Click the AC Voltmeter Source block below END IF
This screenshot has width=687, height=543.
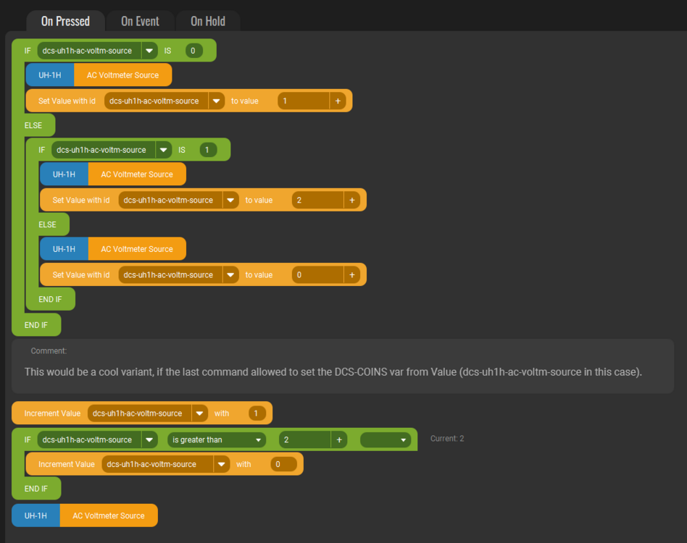108,515
